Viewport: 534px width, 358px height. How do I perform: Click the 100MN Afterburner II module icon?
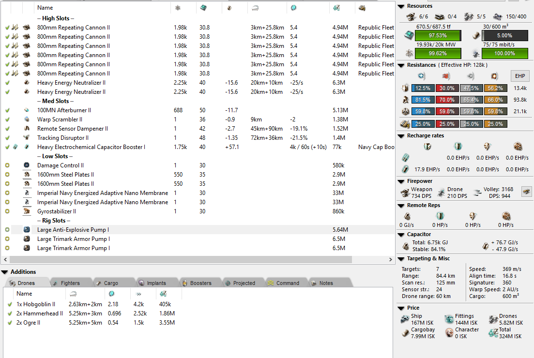click(x=26, y=110)
